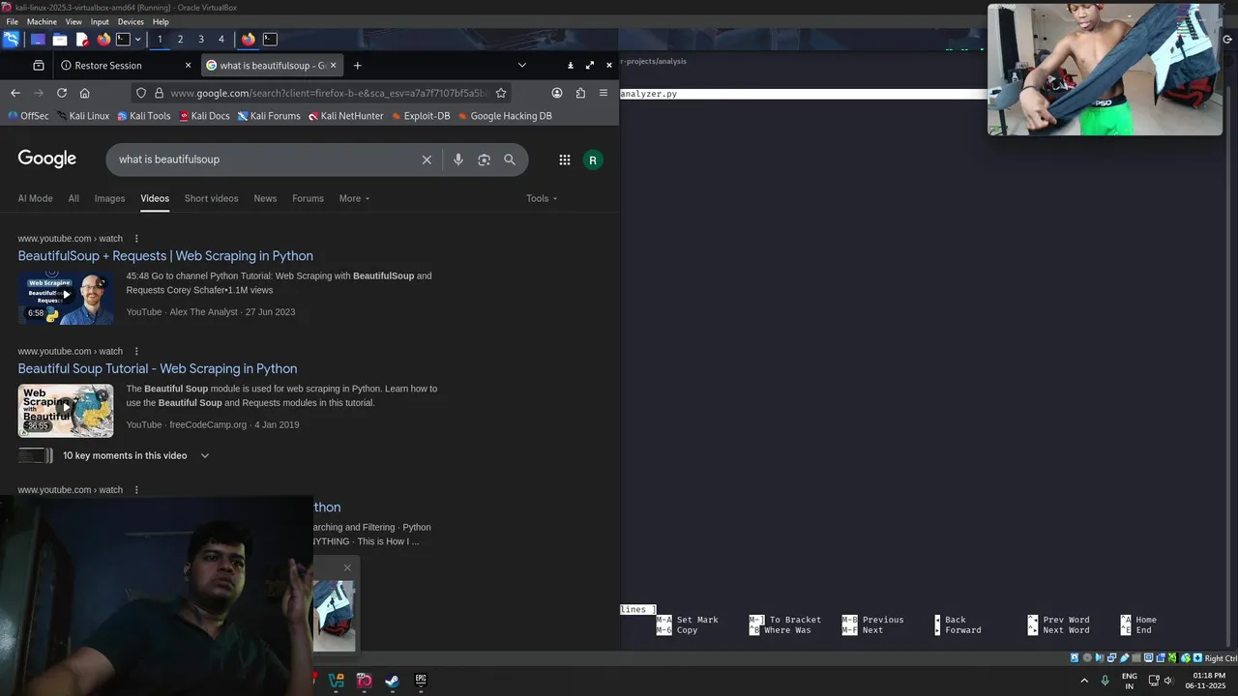Go to Firefox home page
This screenshot has height=696, width=1238.
[85, 93]
